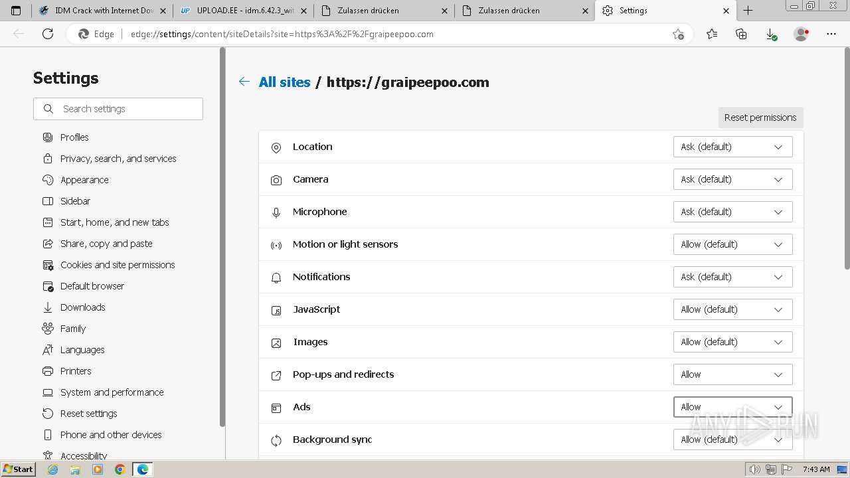Open a new tab with the plus icon
Image resolution: width=850 pixels, height=478 pixels.
[x=748, y=11]
